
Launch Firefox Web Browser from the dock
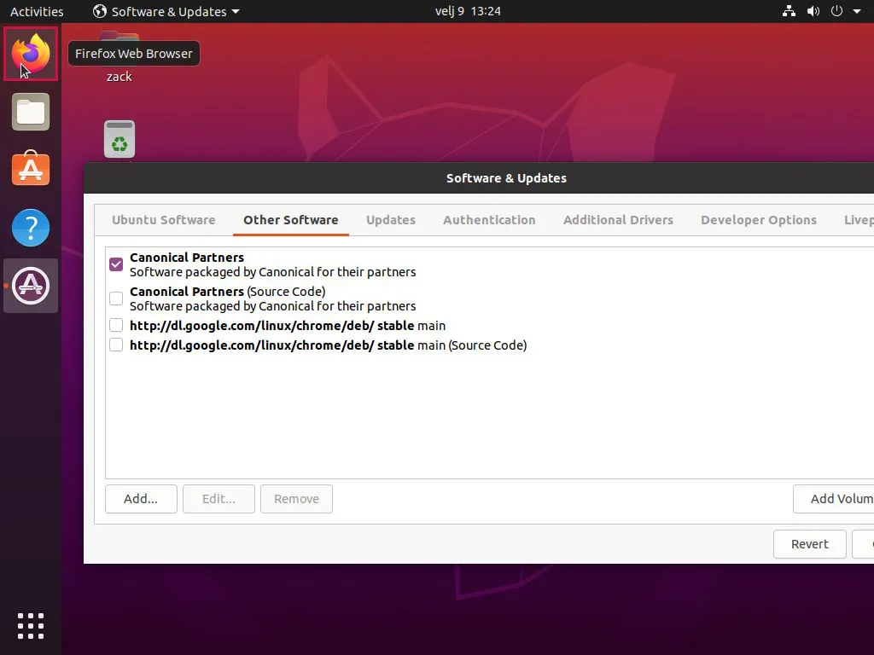(31, 54)
